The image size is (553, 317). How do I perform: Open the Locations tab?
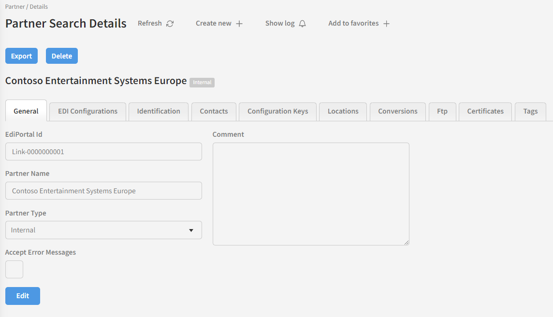click(x=343, y=111)
